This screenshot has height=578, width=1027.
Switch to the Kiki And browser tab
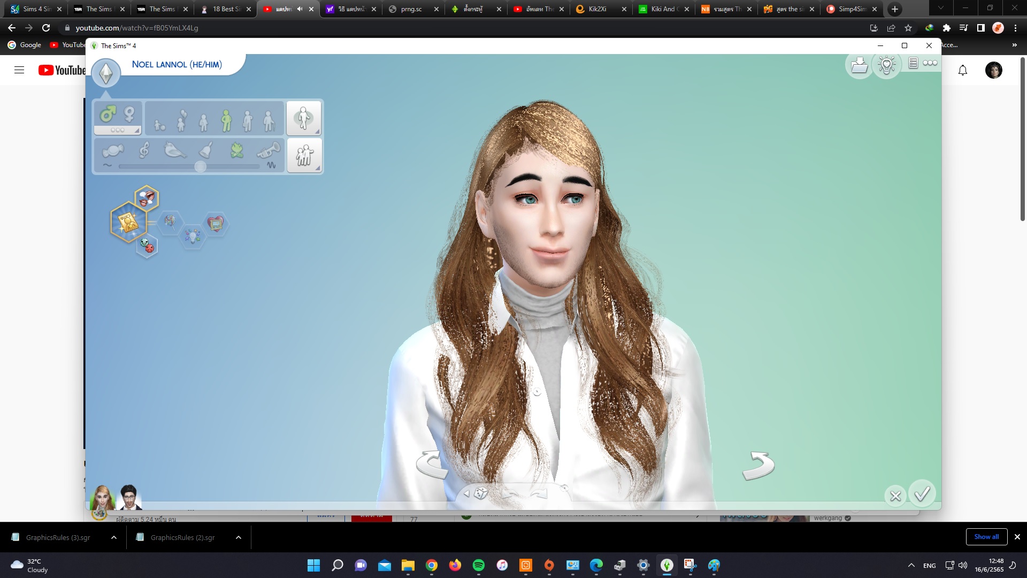point(663,9)
